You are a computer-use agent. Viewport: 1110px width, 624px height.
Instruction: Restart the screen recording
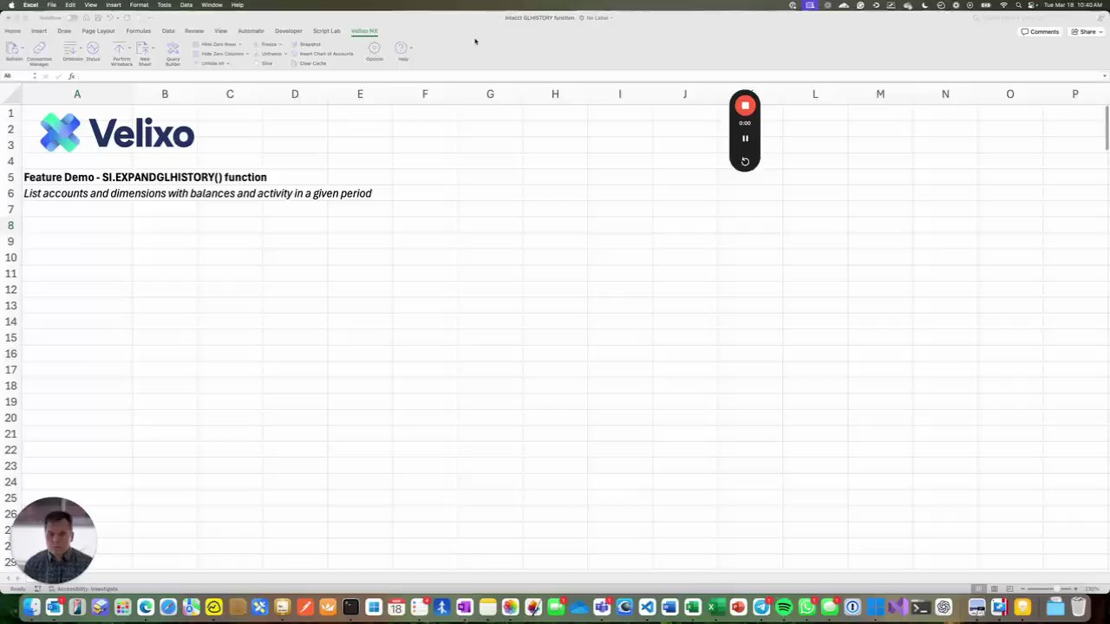point(745,161)
